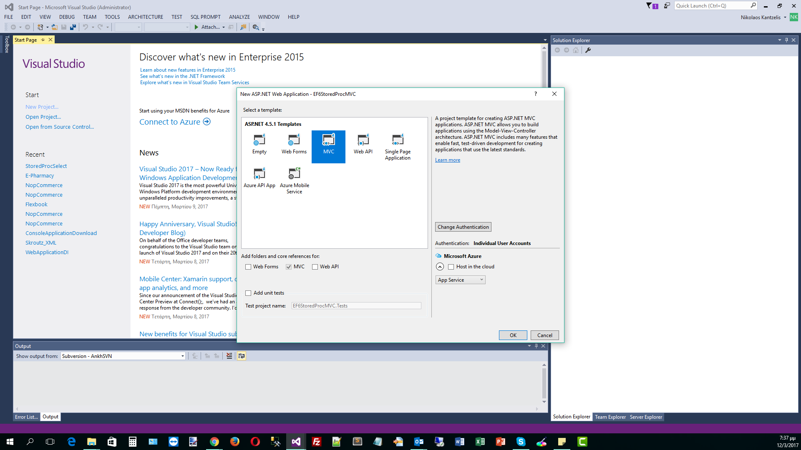This screenshot has width=801, height=450.
Task: Click the Change Authentication button
Action: click(463, 227)
